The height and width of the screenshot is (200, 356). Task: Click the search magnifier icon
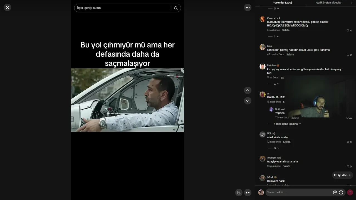[x=176, y=8]
